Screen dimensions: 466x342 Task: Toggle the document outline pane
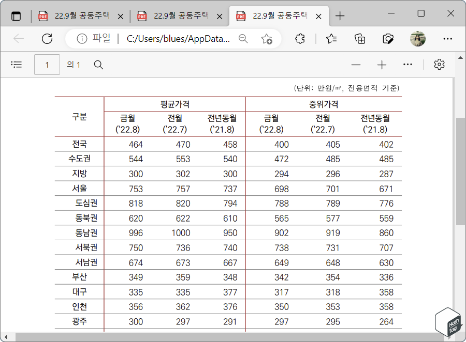pos(17,64)
